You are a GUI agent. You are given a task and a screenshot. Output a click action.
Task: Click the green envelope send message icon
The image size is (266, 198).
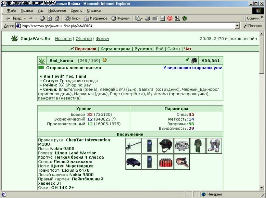[41, 68]
